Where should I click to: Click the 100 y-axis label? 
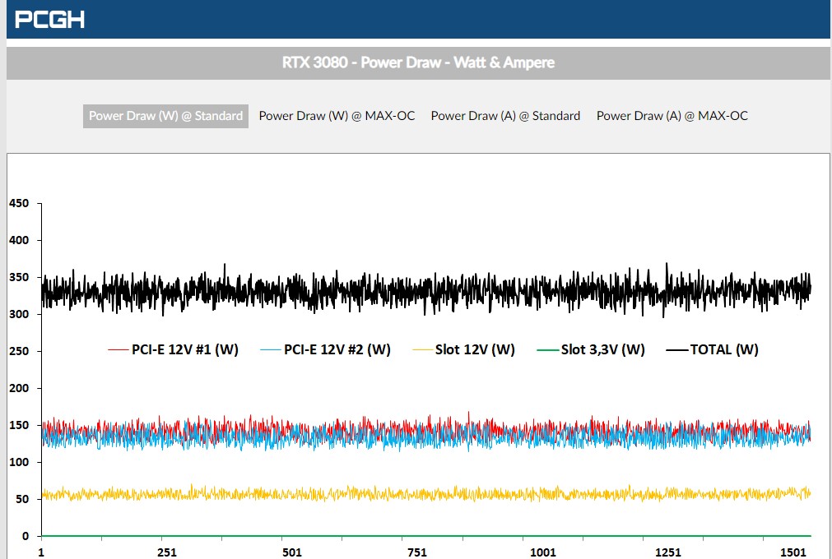point(19,463)
